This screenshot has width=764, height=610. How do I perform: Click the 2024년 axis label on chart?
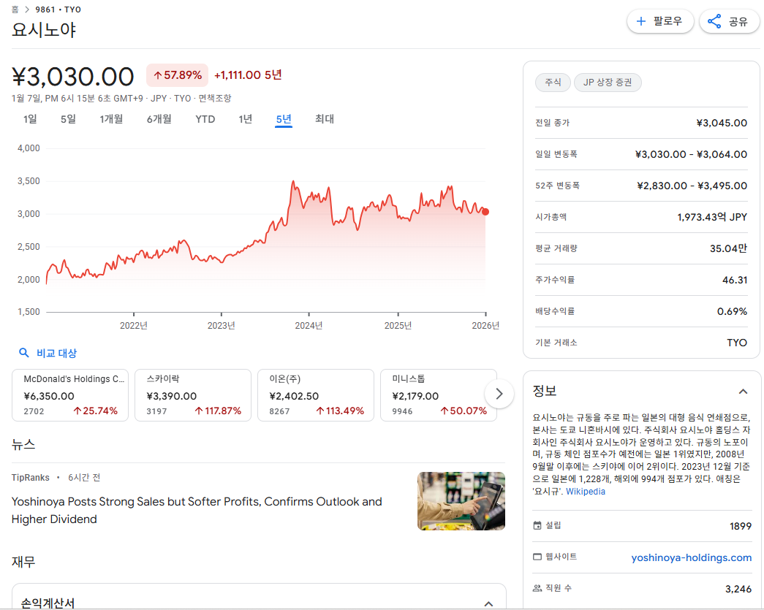point(309,325)
